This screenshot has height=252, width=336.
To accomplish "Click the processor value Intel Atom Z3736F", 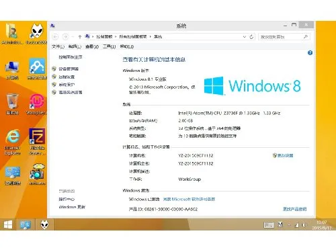I will [229, 113].
